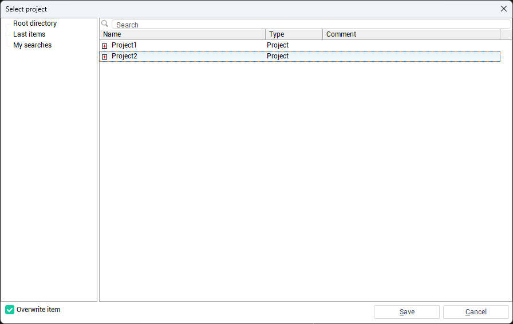The height and width of the screenshot is (324, 513).
Task: Close the Select project dialog
Action: 504,9
